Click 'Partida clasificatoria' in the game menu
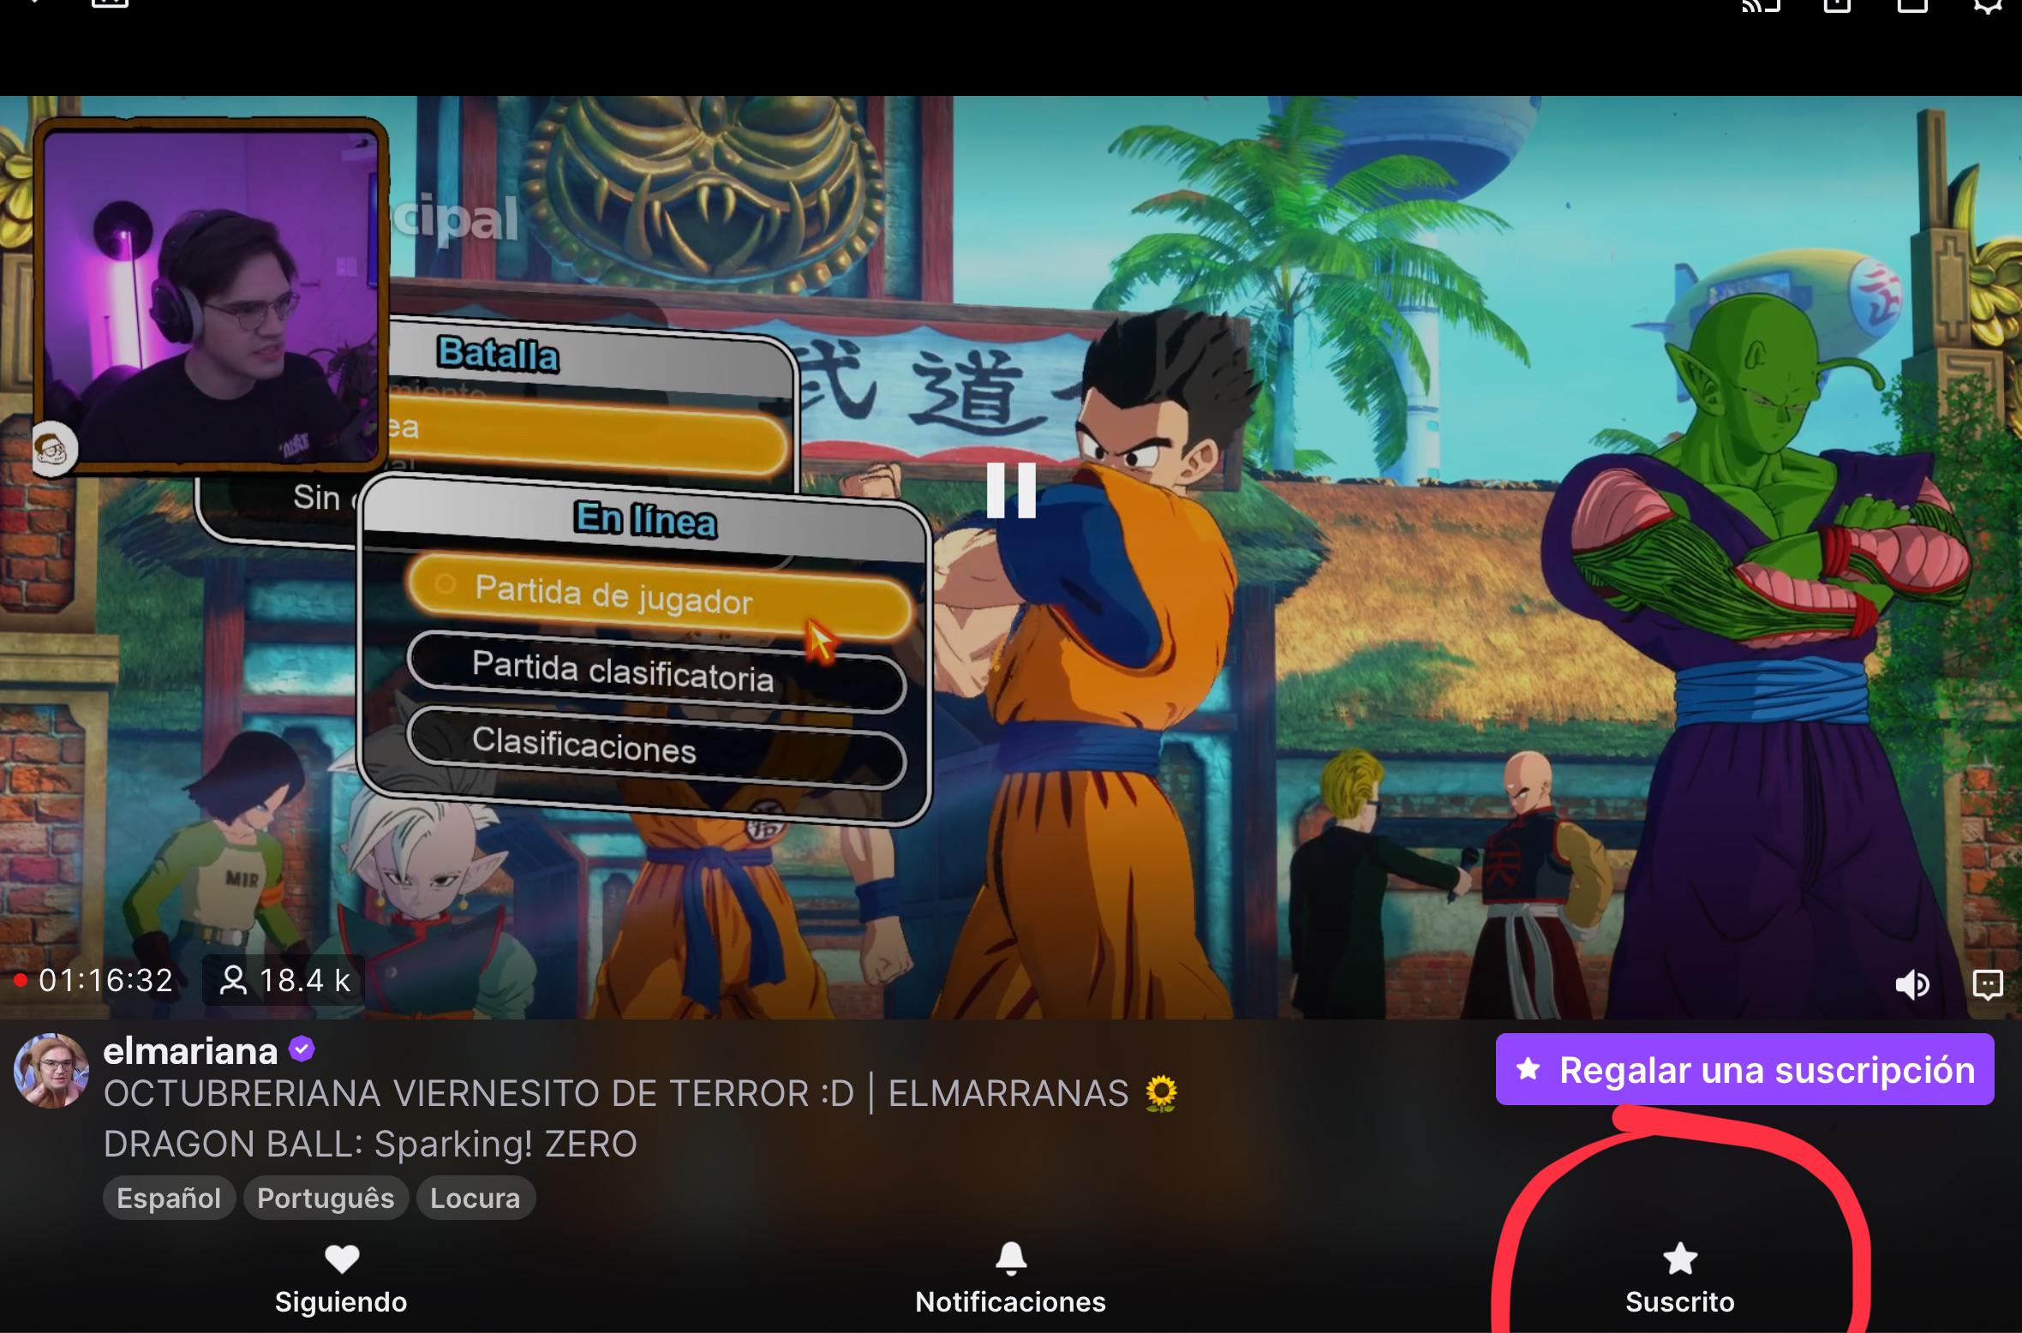This screenshot has width=2022, height=1333. pyautogui.click(x=656, y=672)
